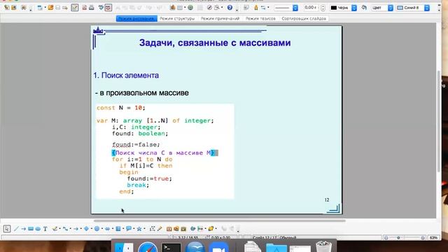The image size is (448, 252).
Task: Click the 63% zoom percentage
Action: pos(433,238)
